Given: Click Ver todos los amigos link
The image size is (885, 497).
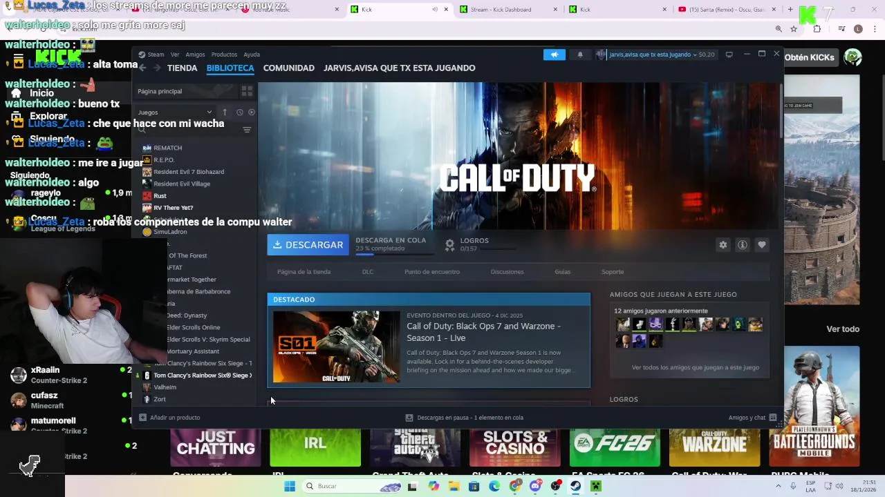Looking at the screenshot, I should click(696, 367).
